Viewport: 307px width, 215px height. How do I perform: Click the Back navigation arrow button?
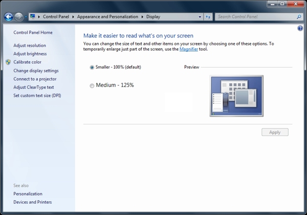coord(9,17)
